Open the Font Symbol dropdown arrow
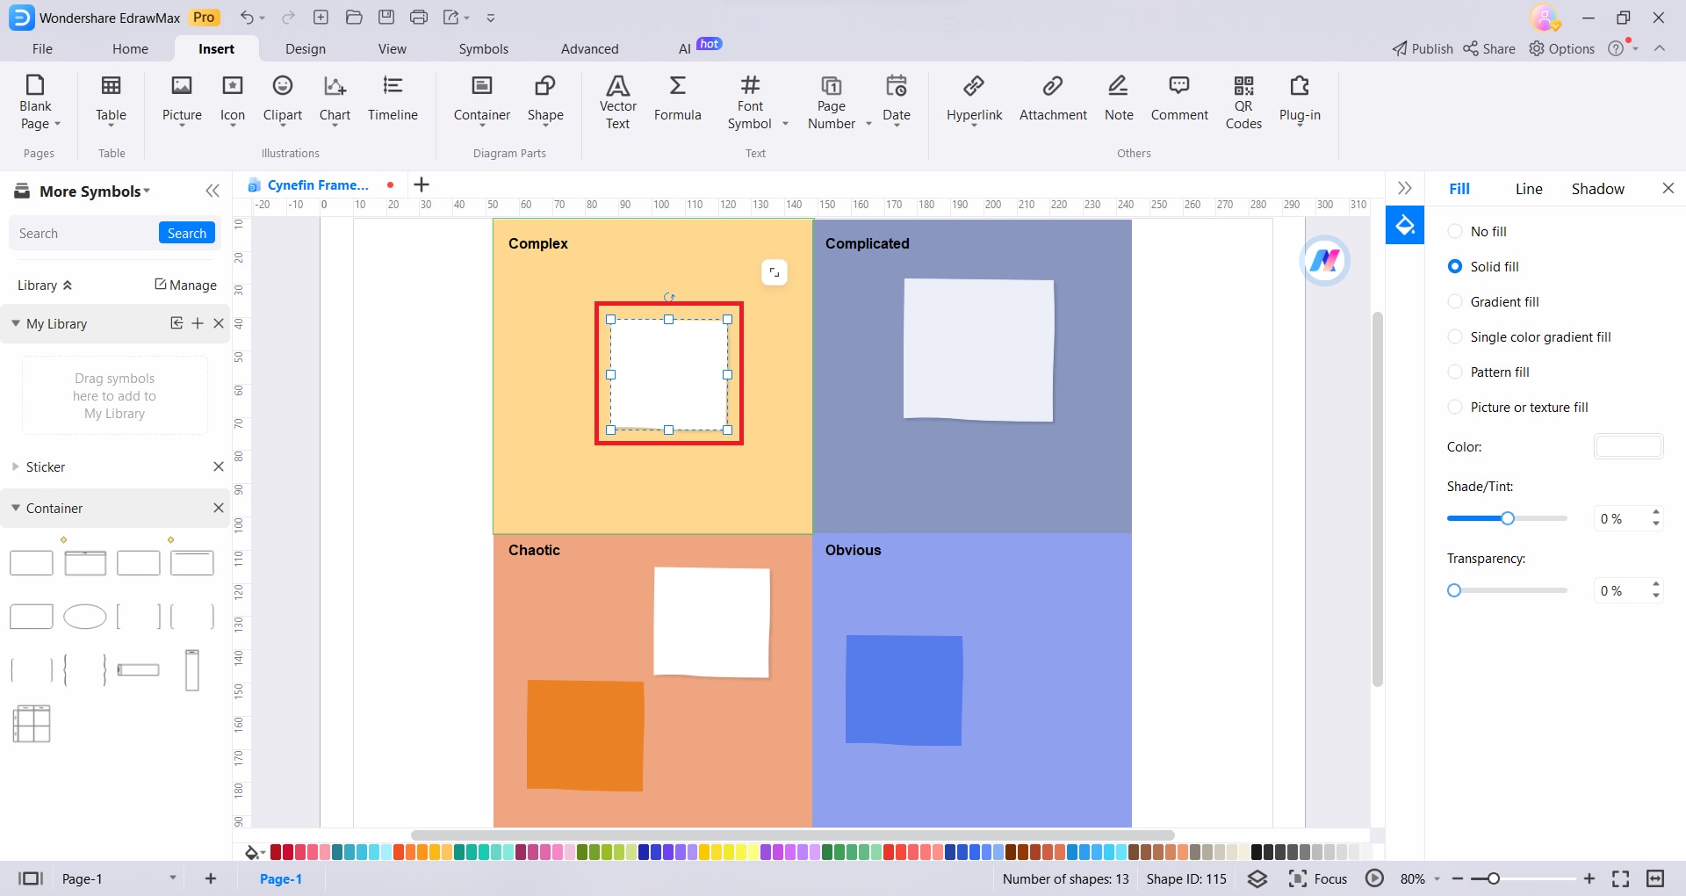The width and height of the screenshot is (1686, 896). (785, 124)
